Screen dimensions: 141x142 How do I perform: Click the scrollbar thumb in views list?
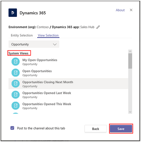pyautogui.click(x=130, y=61)
